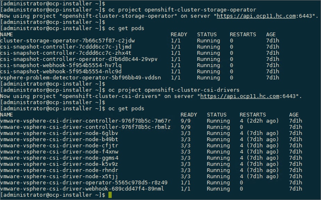Click pod name cluster-storage-operator-7b66c57f87-c2jdw

67,41
